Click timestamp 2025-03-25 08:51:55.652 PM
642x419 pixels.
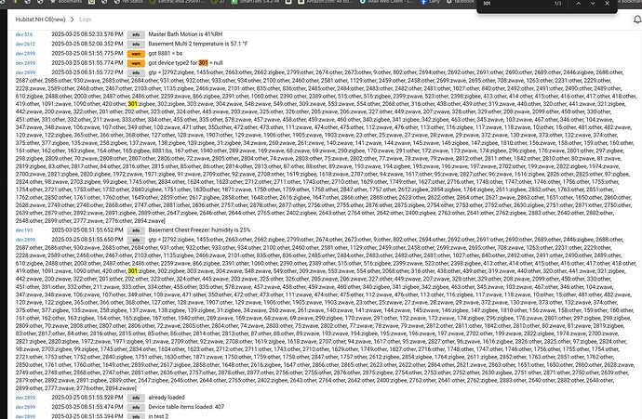click(87, 230)
